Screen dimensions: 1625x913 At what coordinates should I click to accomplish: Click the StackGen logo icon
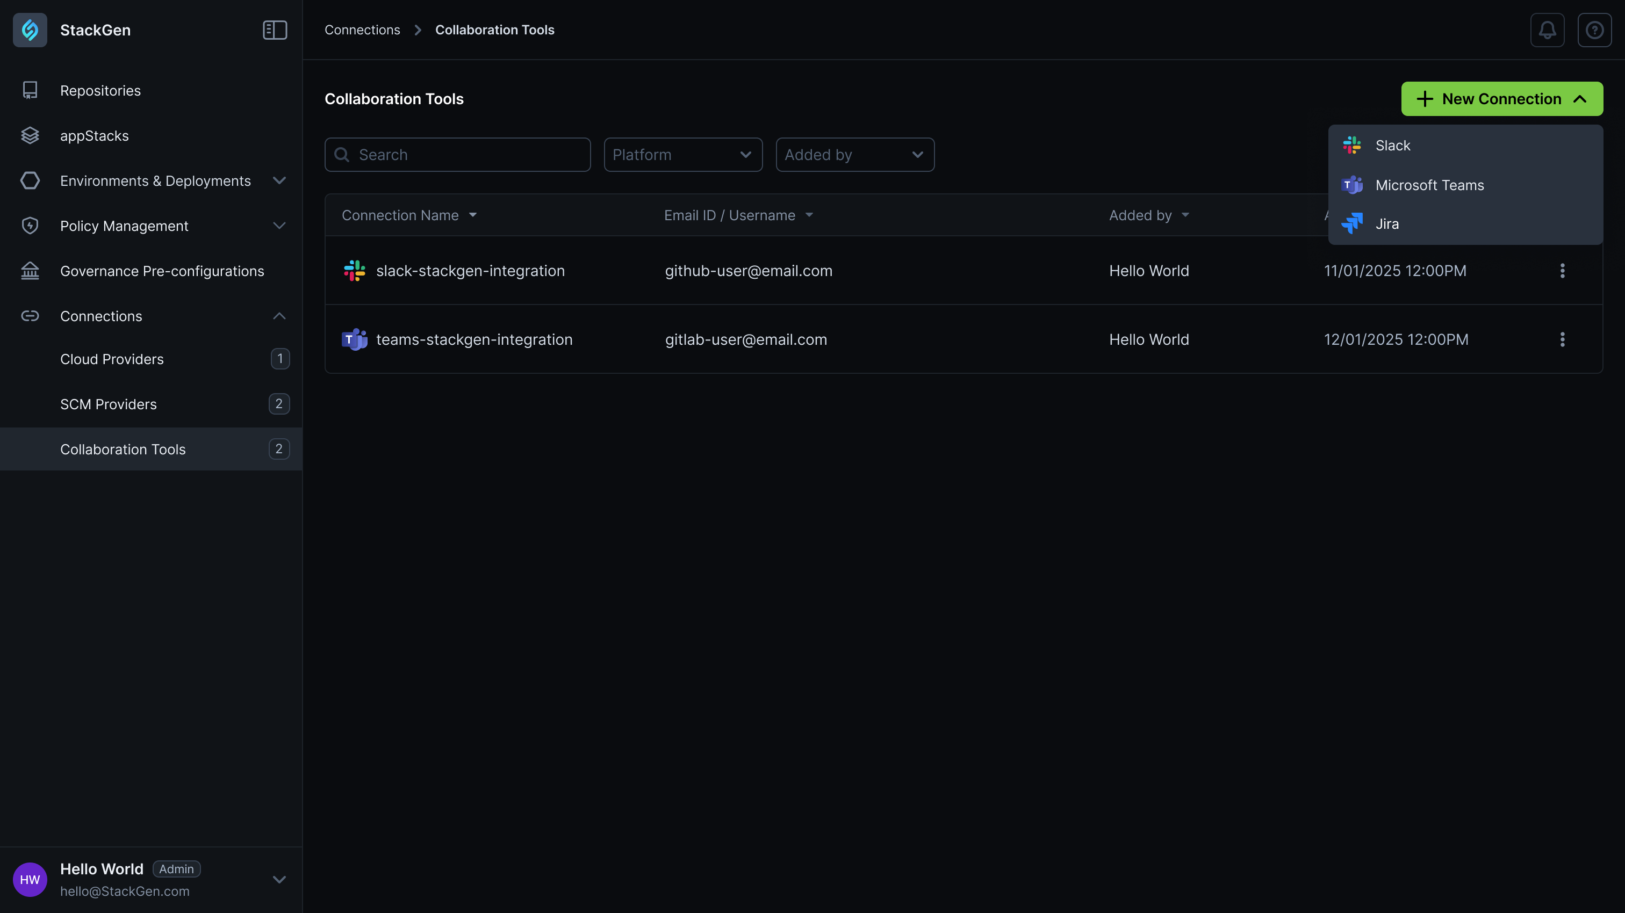(x=30, y=30)
